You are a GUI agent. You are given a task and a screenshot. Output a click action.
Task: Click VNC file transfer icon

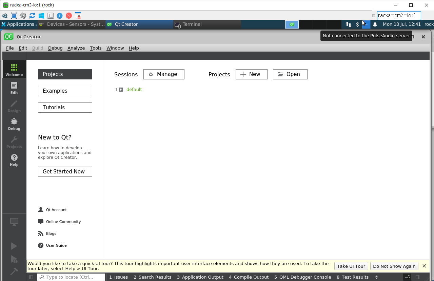pyautogui.click(x=78, y=16)
